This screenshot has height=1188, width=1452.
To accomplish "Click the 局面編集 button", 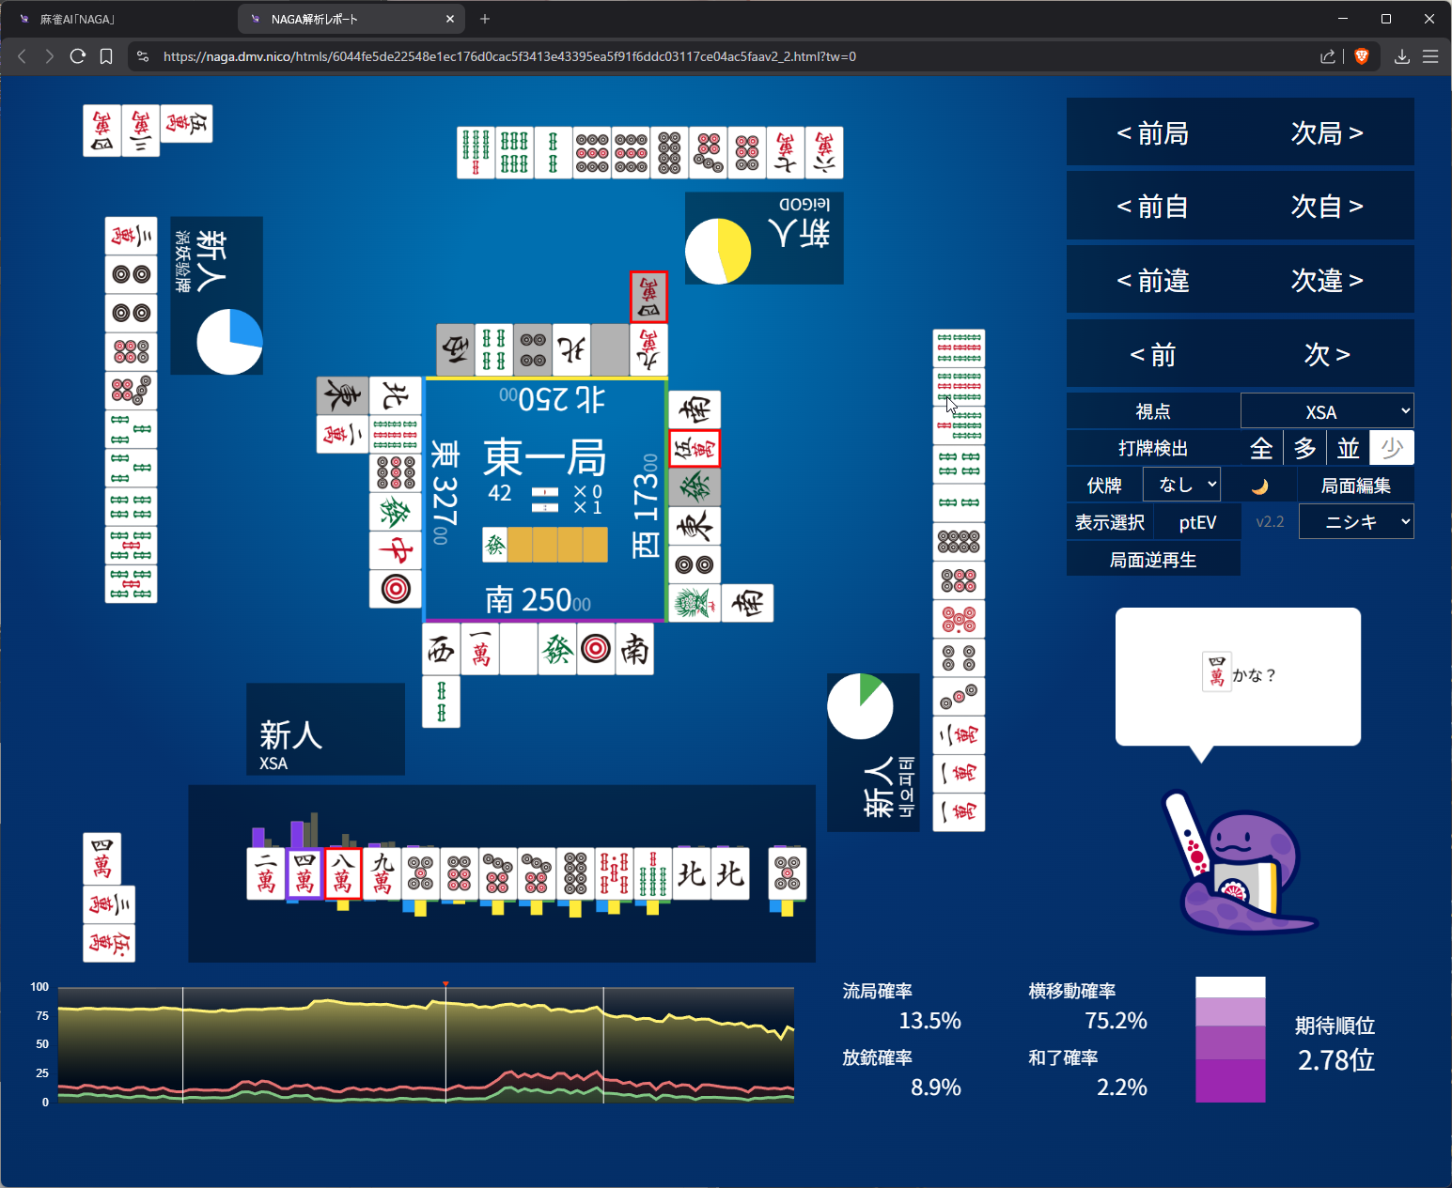I will pyautogui.click(x=1355, y=486).
